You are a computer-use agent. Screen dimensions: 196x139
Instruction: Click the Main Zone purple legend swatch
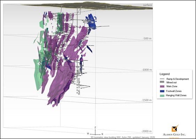click(x=162, y=86)
